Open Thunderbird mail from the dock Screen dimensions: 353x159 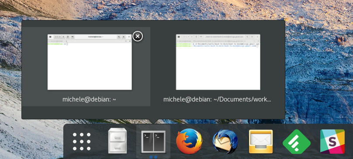[225, 141]
